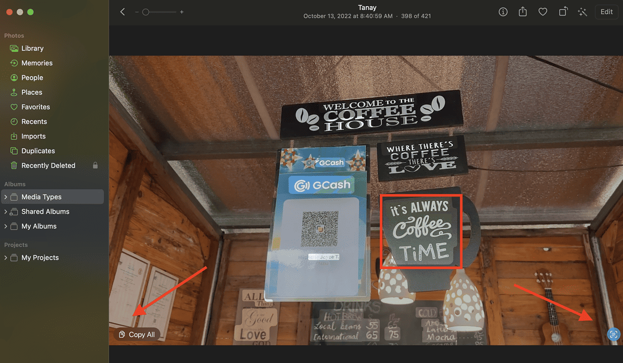623x363 pixels.
Task: Click the back arrow to return to library
Action: 122,11
